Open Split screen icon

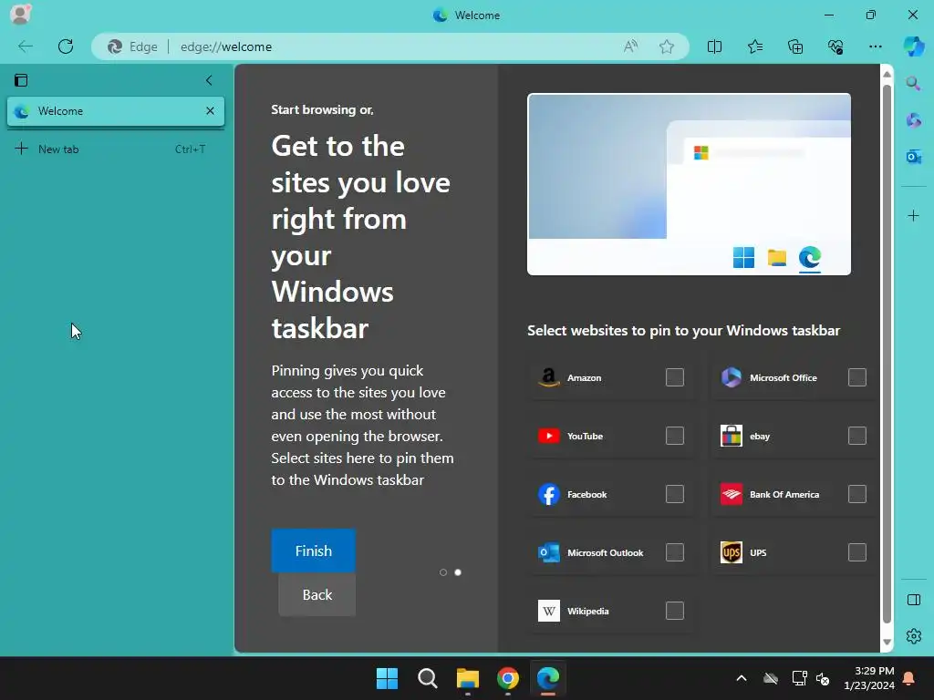(714, 46)
